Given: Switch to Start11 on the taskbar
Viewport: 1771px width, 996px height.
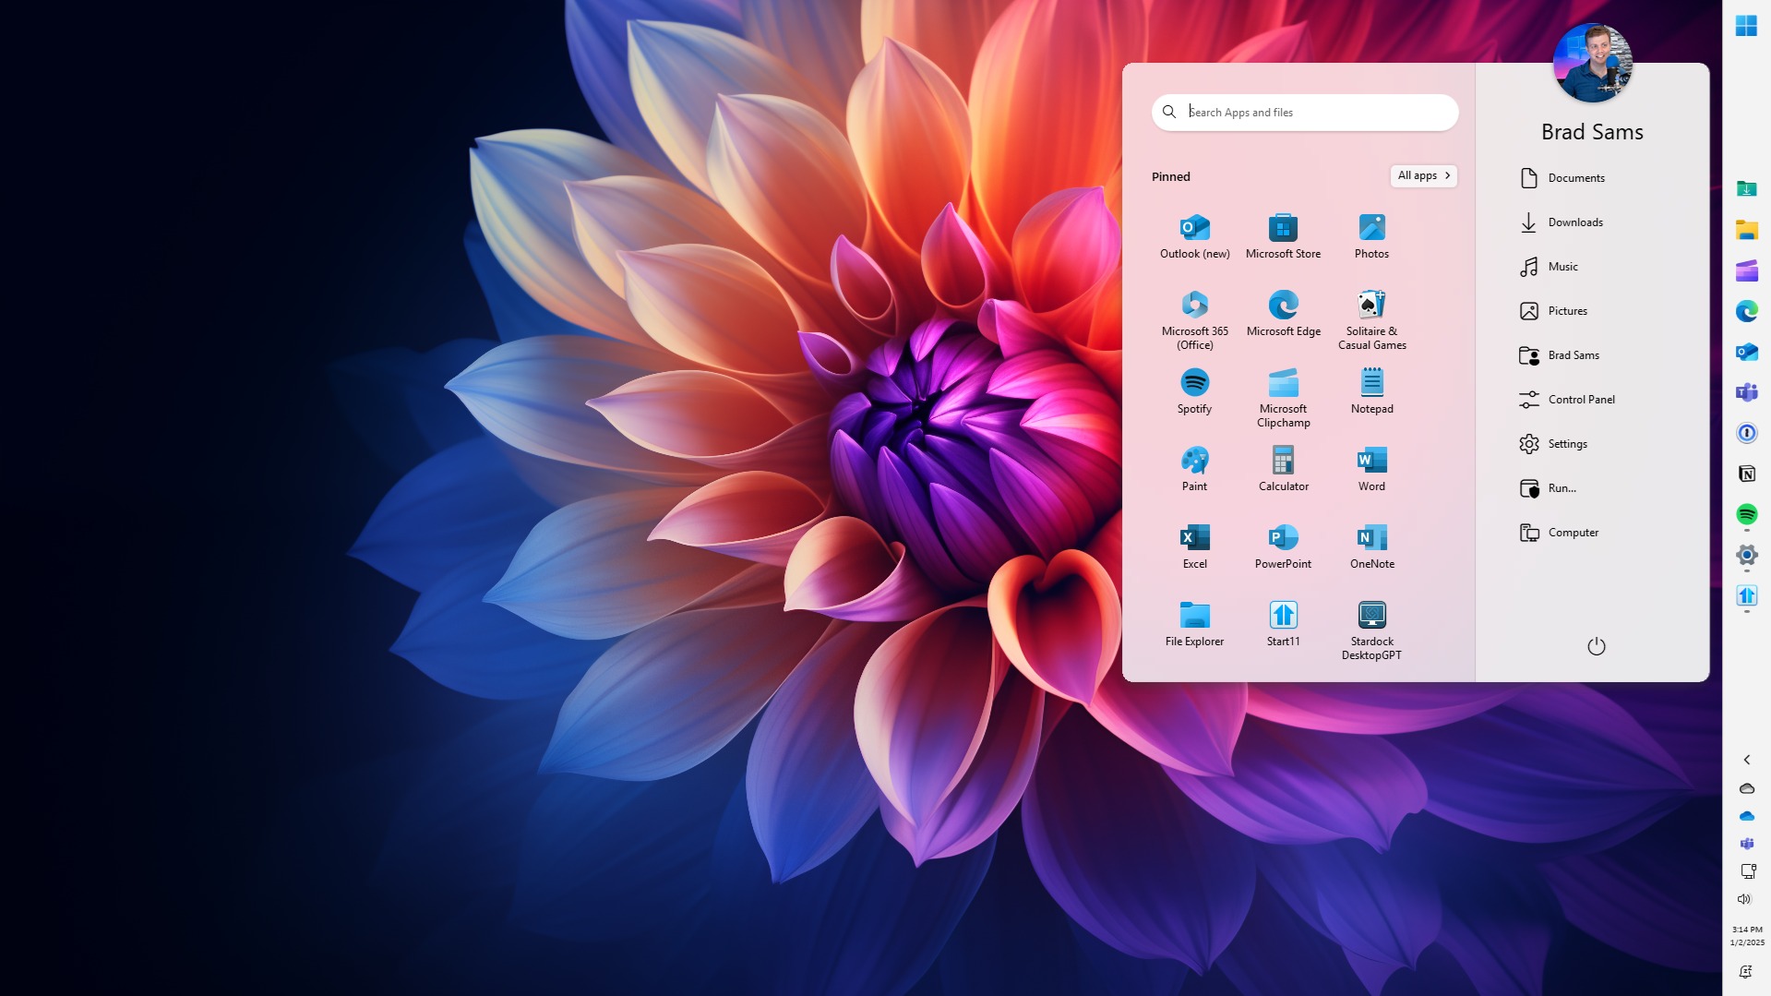Looking at the screenshot, I should coord(1746,595).
